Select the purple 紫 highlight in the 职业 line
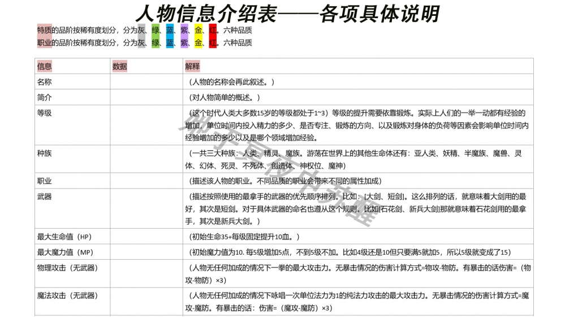 (184, 42)
